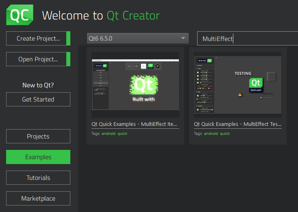Screen dimensions: 298x212
Task: Open the MultiEffect Item example title
Action: (x=135, y=124)
